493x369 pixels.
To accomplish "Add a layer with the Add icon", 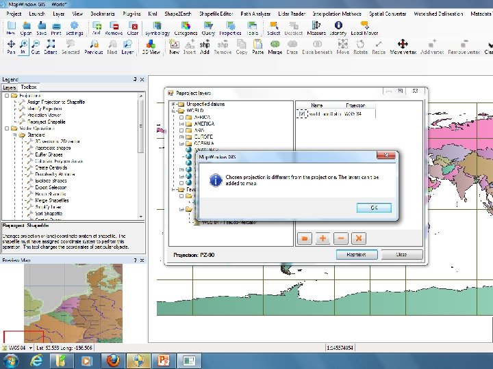I will click(x=97, y=28).
